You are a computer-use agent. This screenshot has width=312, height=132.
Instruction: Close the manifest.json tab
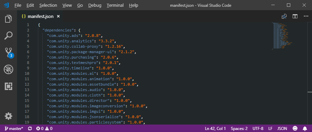(58, 16)
